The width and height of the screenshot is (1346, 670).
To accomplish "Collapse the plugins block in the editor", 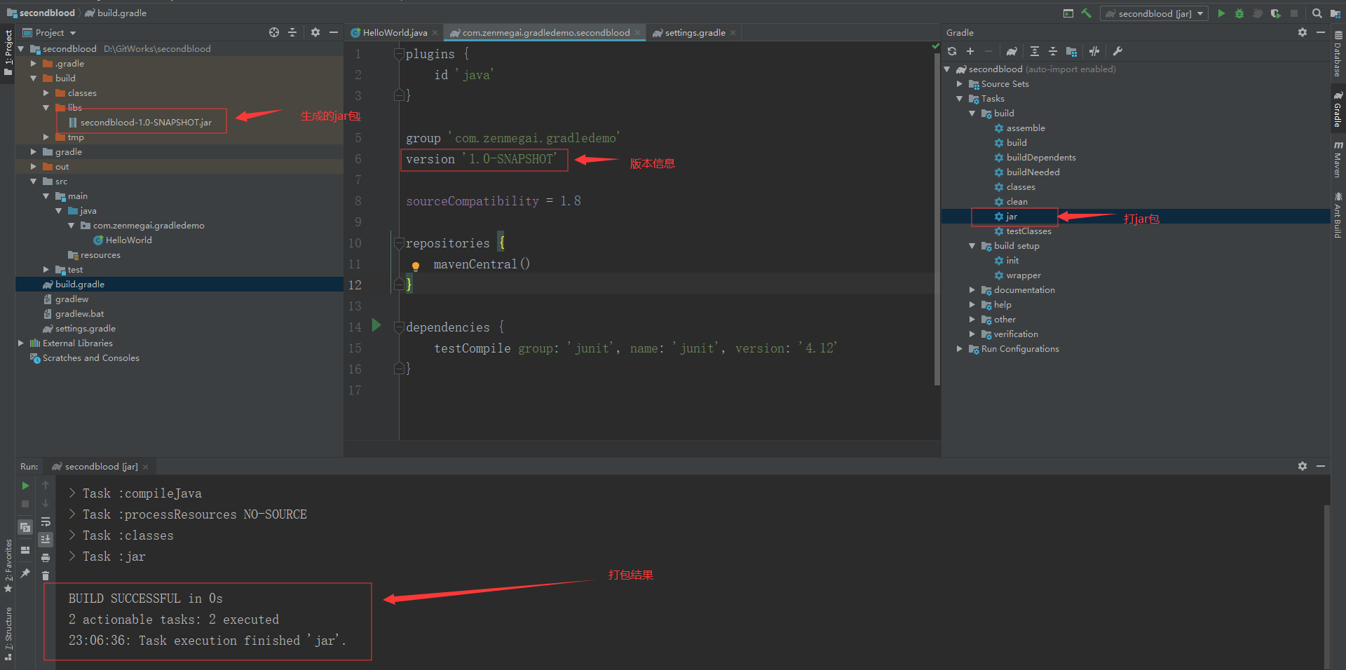I will pos(399,54).
